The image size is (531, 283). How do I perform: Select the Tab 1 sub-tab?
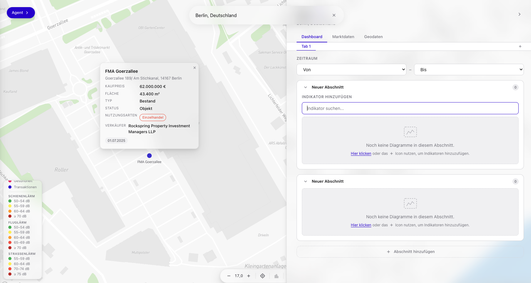tap(306, 46)
